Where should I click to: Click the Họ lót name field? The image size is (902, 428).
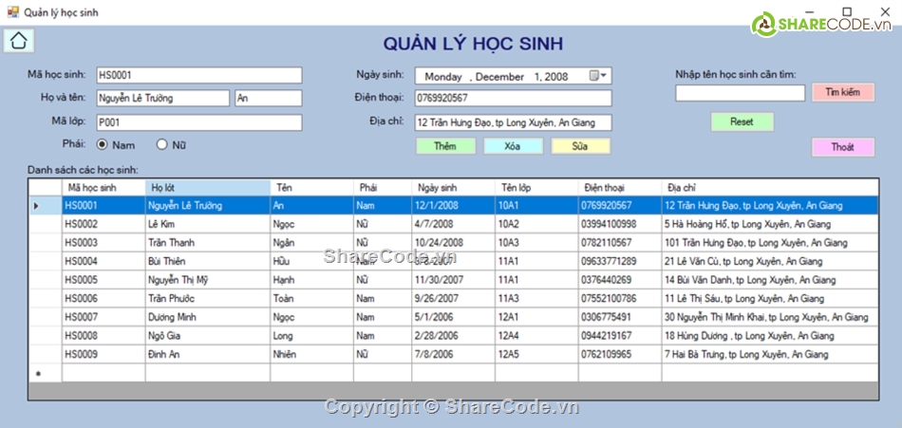(162, 99)
